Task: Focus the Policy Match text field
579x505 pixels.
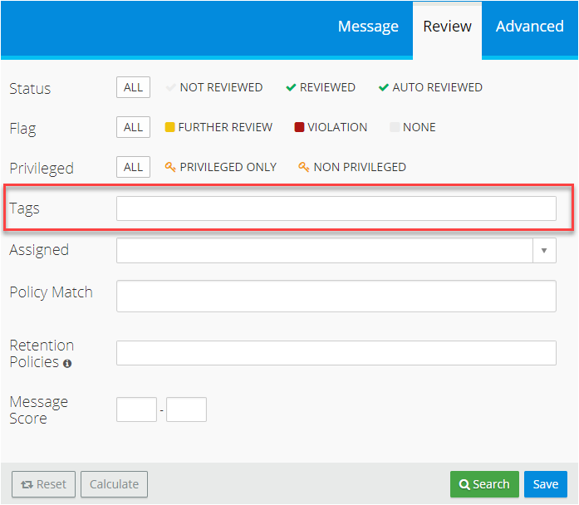Action: click(336, 296)
